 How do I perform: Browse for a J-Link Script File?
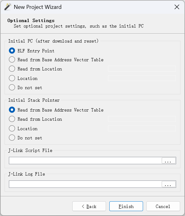[x=168, y=161]
